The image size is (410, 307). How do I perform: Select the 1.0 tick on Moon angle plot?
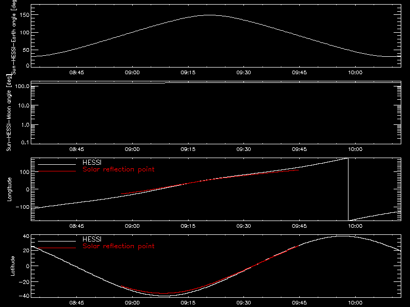25,125
